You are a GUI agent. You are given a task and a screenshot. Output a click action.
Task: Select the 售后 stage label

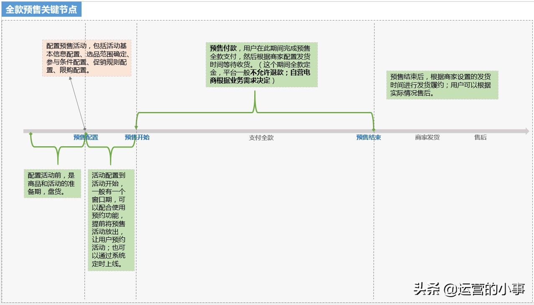click(x=480, y=137)
